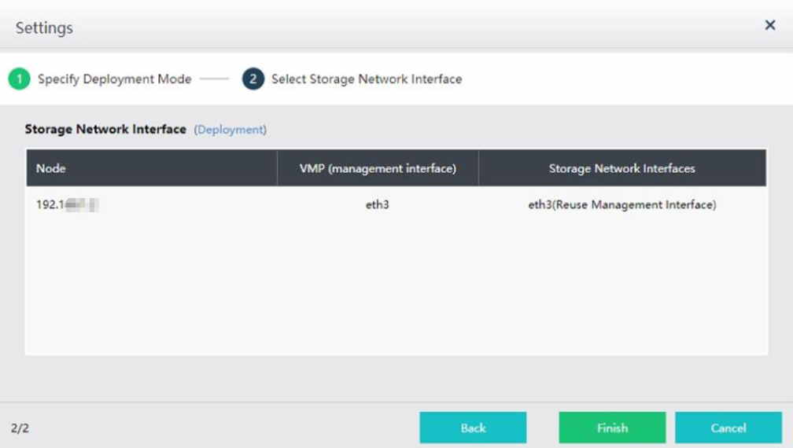Select the Select Storage Network Interface step
793x448 pixels.
pos(366,79)
